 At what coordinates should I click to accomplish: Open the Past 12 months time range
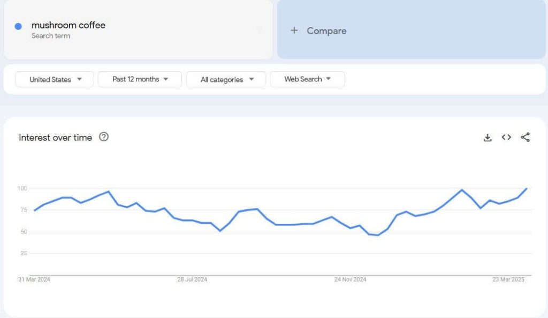click(140, 79)
